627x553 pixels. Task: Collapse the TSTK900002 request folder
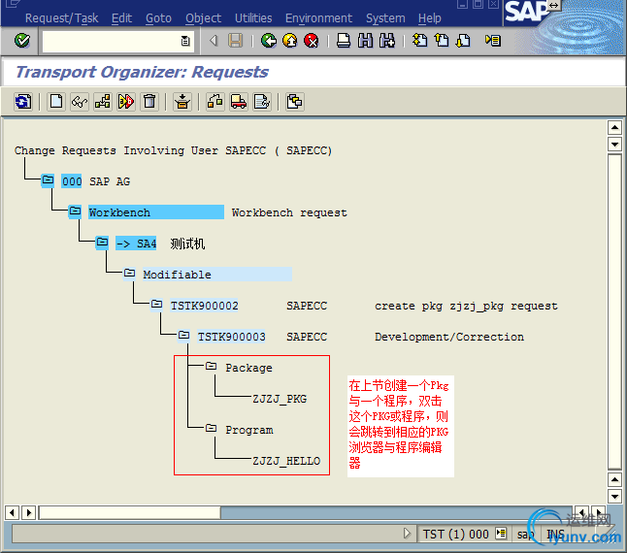coord(156,305)
